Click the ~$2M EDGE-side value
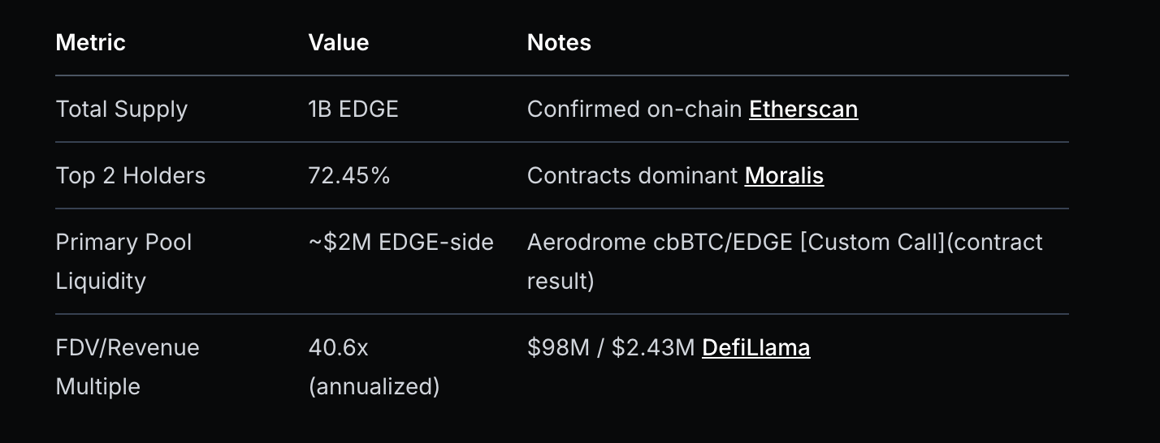The height and width of the screenshot is (443, 1160). point(400,242)
